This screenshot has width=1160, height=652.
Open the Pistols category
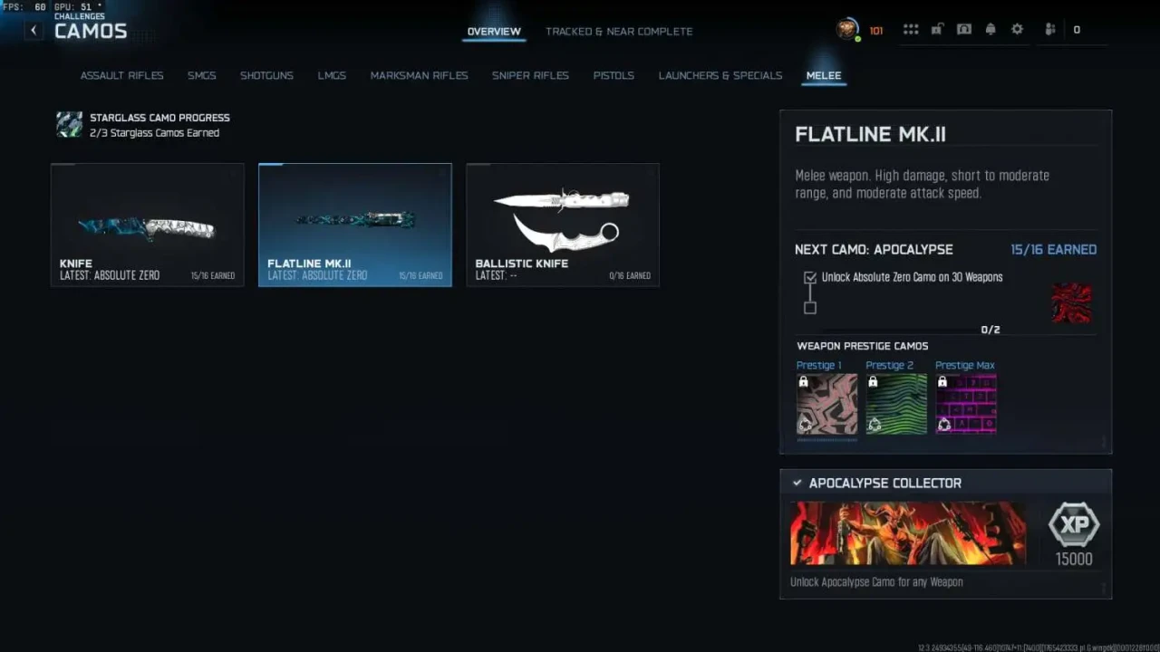click(614, 75)
